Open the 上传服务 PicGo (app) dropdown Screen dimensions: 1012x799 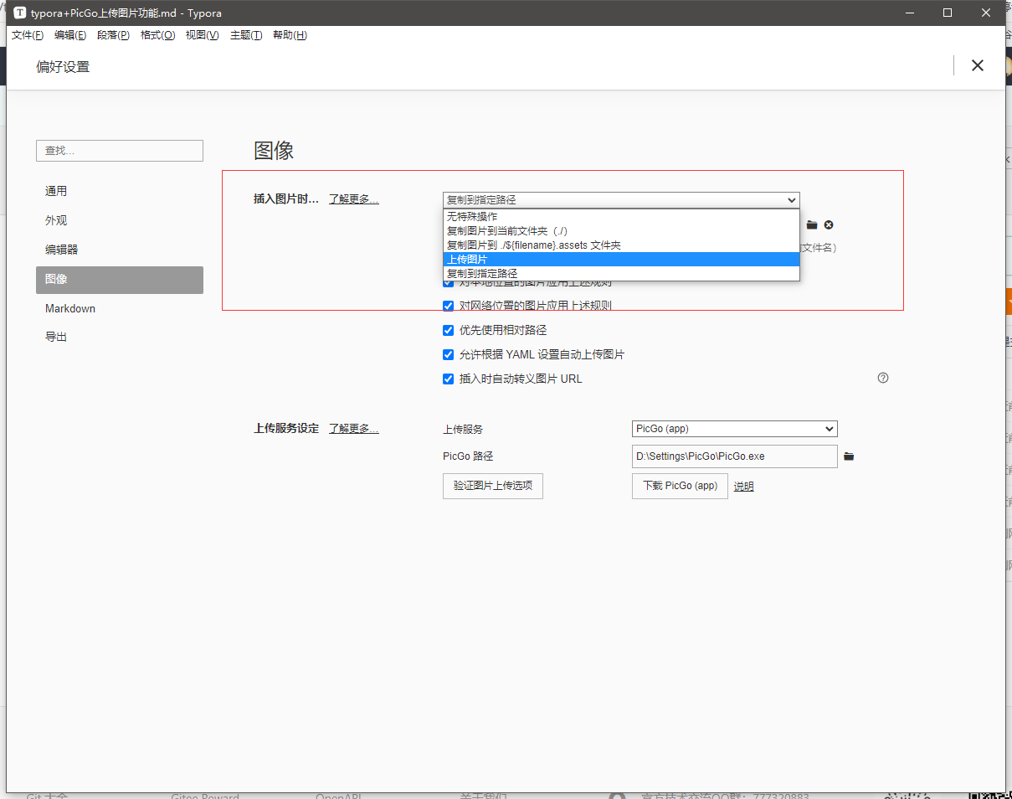[734, 429]
